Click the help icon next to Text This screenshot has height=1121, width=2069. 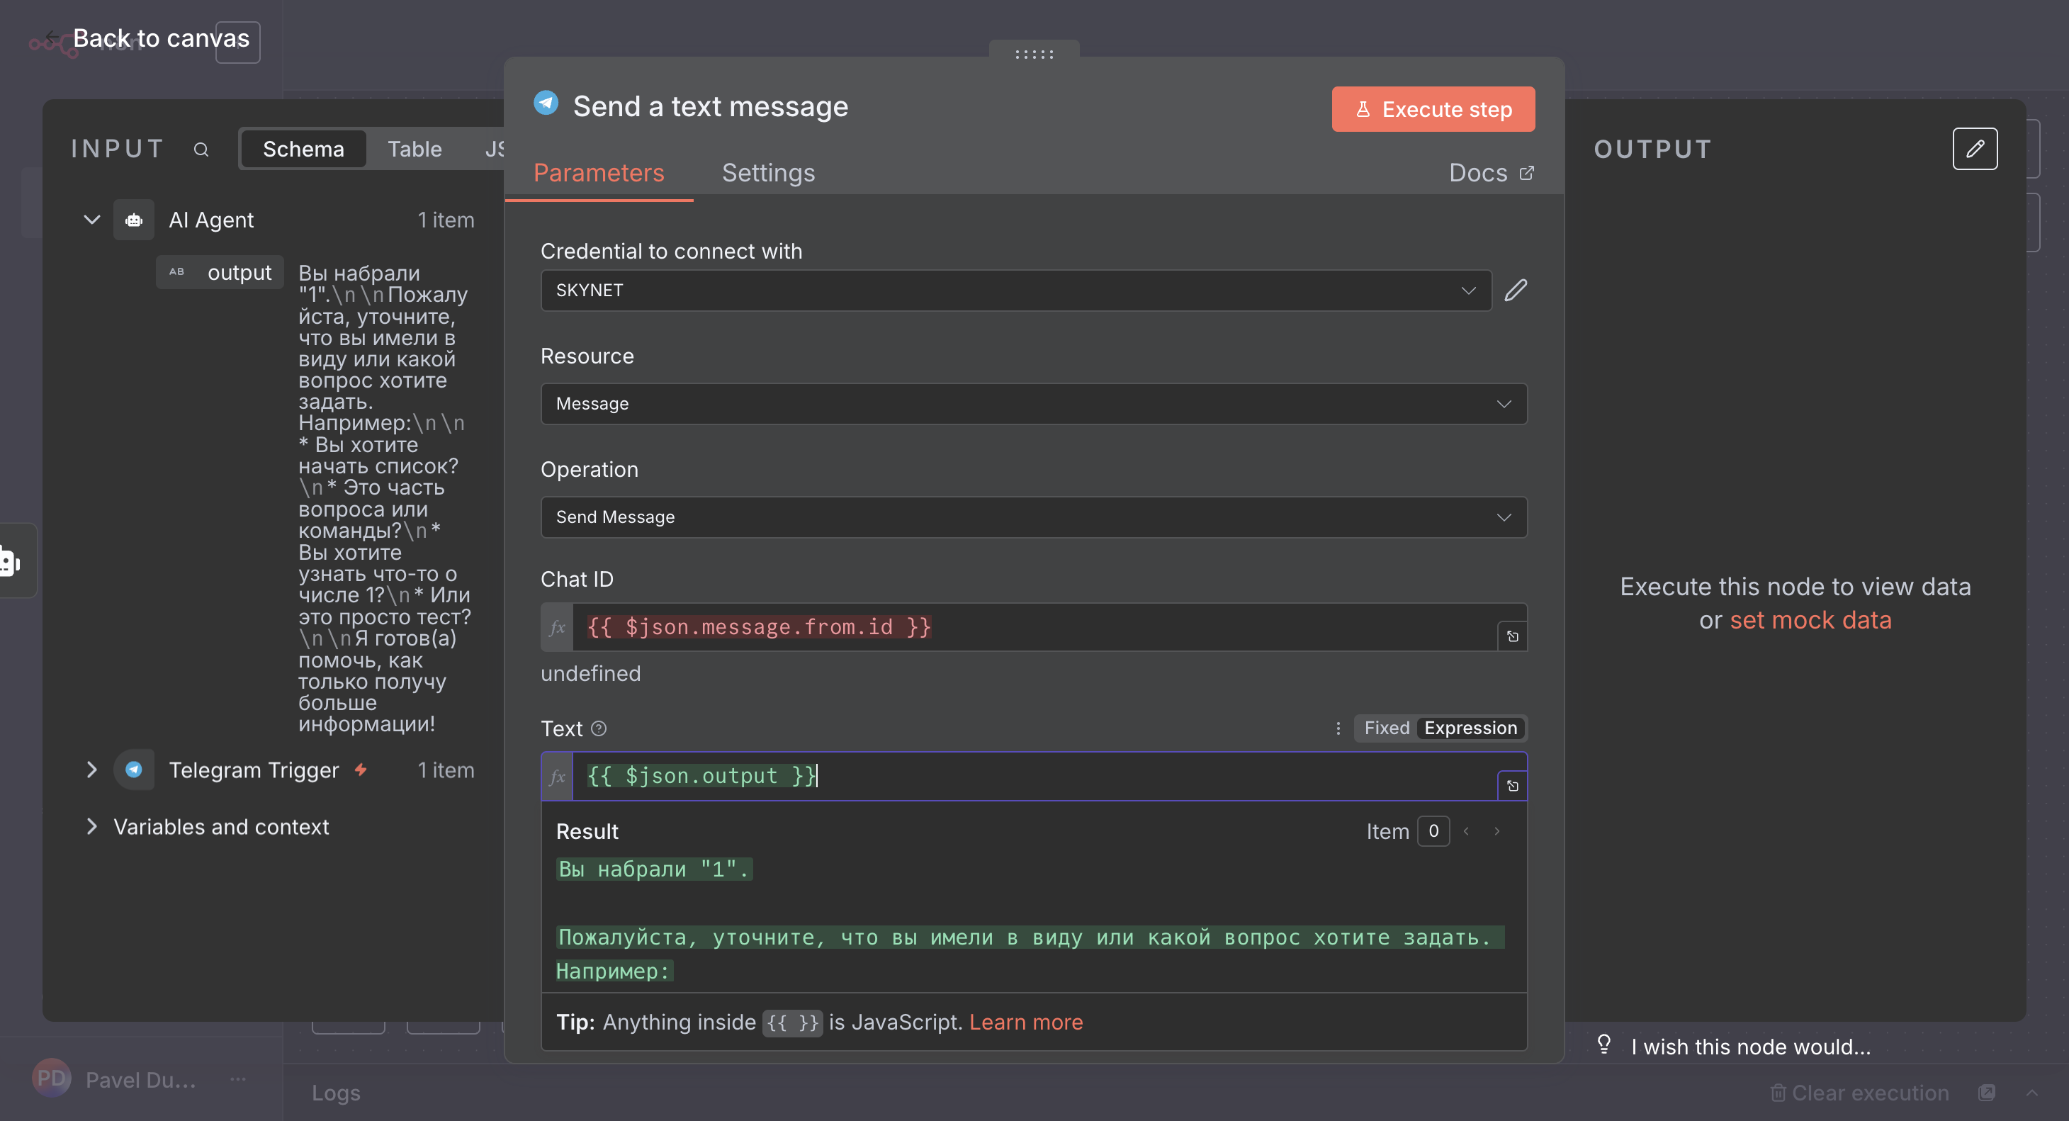[598, 728]
